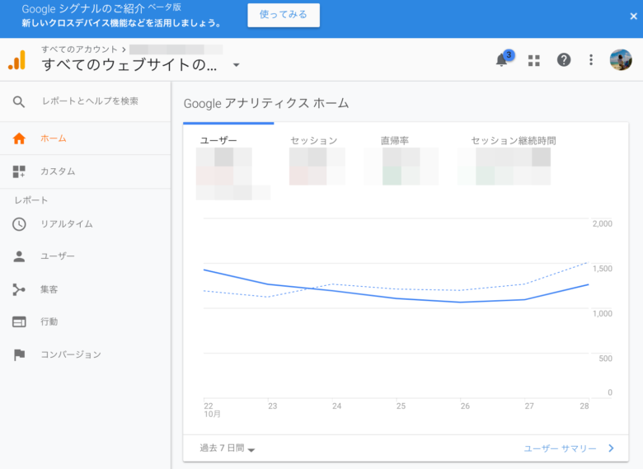Click the 2,000 axis label
This screenshot has height=469, width=643.
click(x=602, y=224)
